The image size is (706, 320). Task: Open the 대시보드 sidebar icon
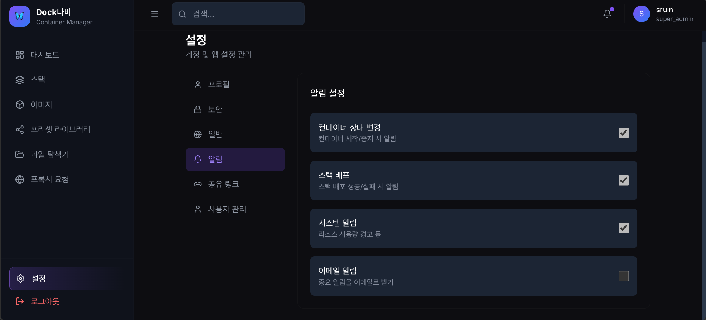click(20, 54)
